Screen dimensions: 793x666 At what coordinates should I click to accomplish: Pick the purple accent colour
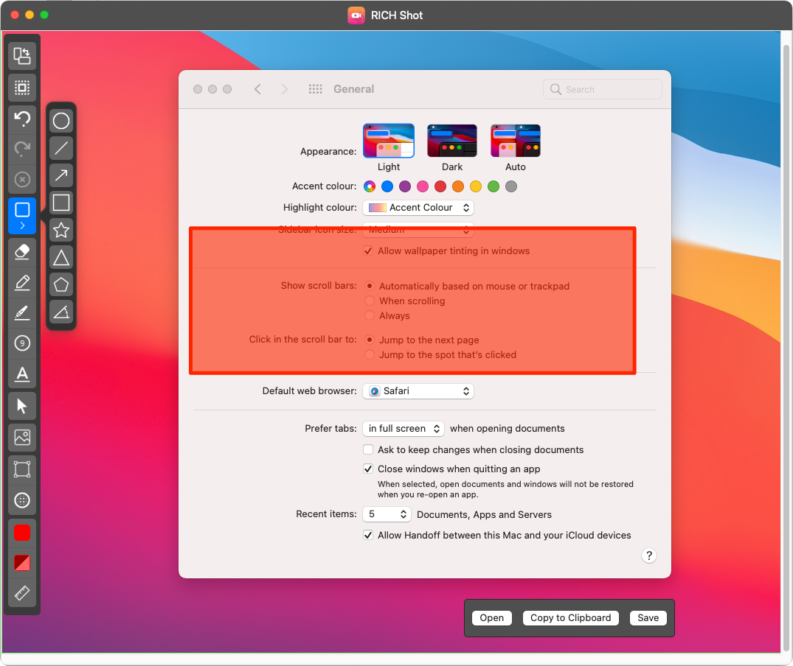(x=405, y=187)
